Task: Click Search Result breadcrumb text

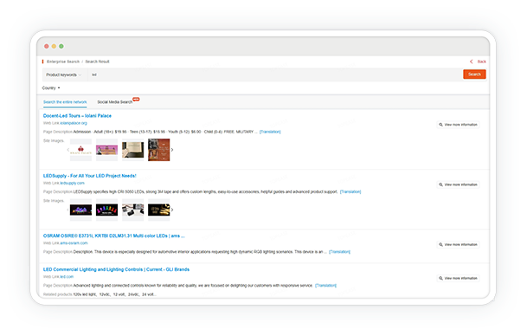Action: (97, 61)
